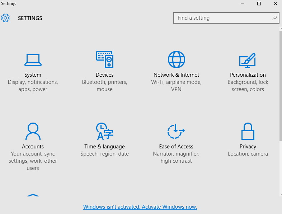Click the 'Network & Internet' label
282x214 pixels.
click(176, 75)
